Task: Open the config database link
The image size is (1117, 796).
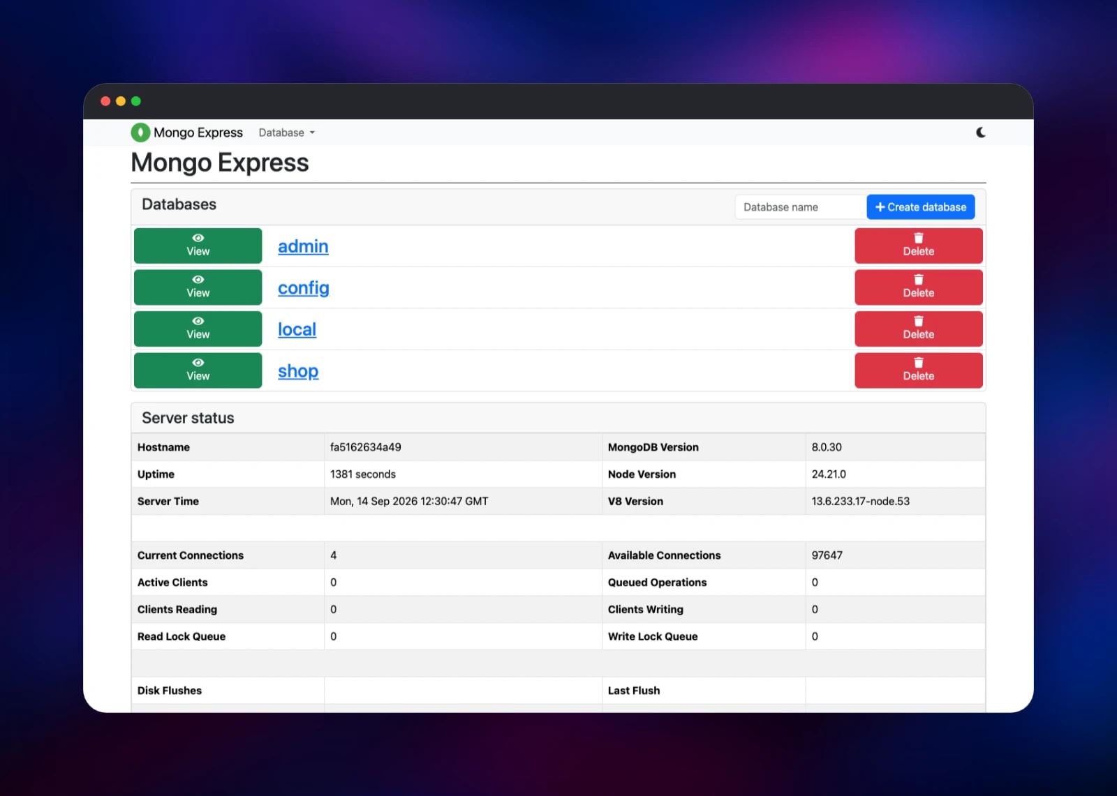Action: click(304, 288)
